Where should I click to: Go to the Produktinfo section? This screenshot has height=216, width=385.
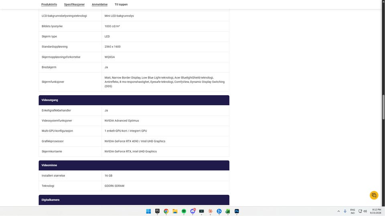49,4
